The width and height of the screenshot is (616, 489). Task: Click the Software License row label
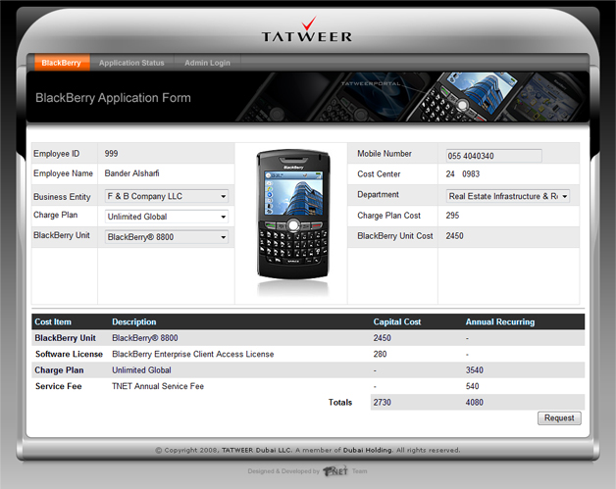(69, 354)
